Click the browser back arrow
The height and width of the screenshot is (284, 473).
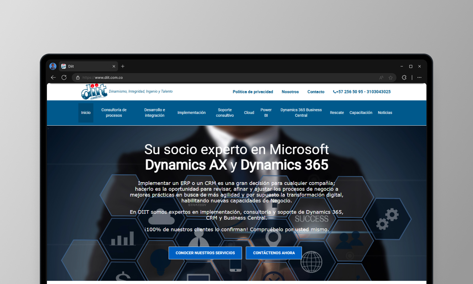(53, 77)
